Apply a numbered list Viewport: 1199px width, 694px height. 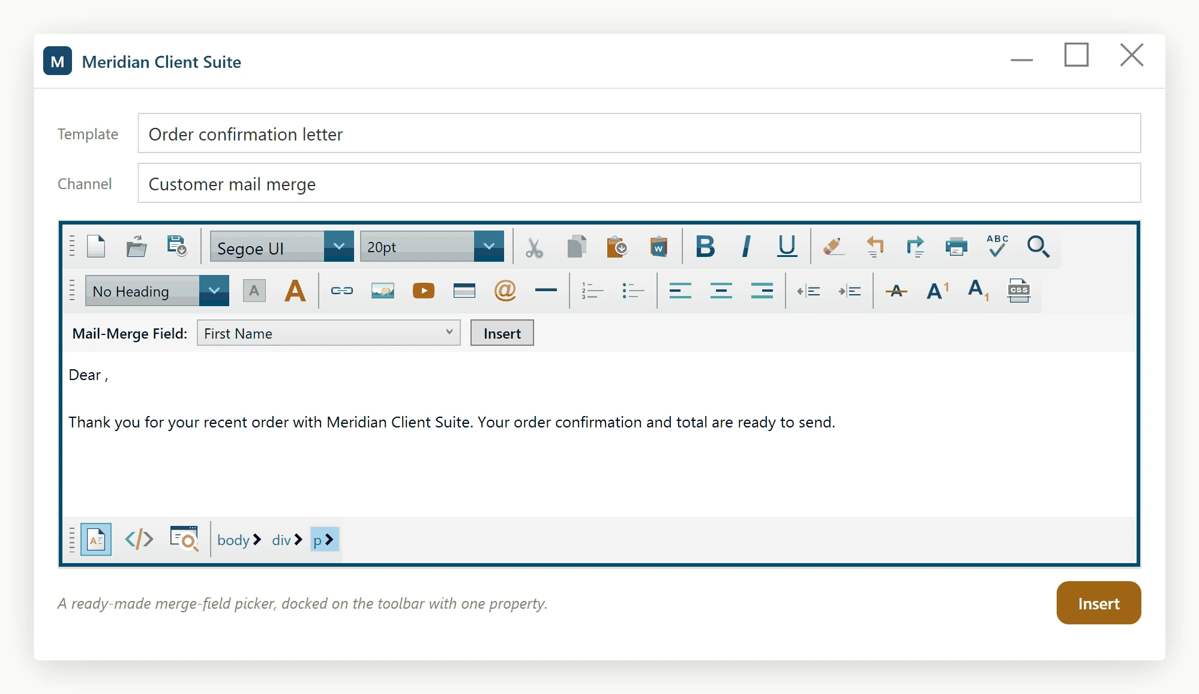coord(592,291)
